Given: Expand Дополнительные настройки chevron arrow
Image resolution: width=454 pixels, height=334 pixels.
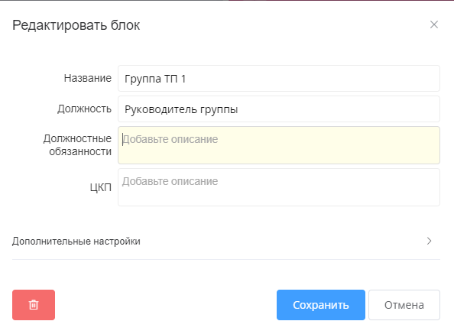Looking at the screenshot, I should [x=429, y=241].
